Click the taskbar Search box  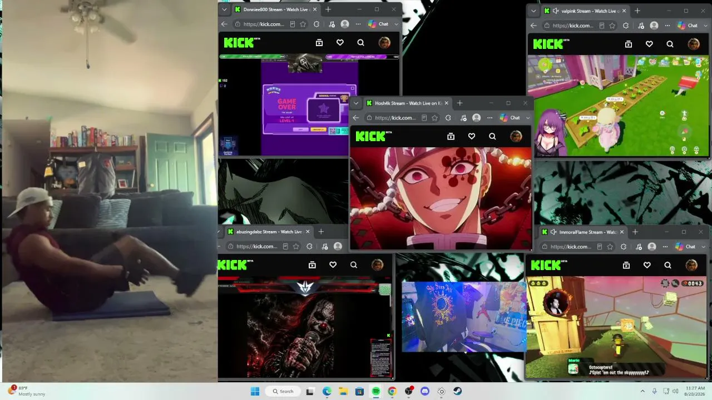tap(283, 391)
